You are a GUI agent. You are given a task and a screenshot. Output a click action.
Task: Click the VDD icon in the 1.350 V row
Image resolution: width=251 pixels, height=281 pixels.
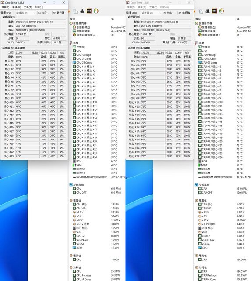click(200, 232)
